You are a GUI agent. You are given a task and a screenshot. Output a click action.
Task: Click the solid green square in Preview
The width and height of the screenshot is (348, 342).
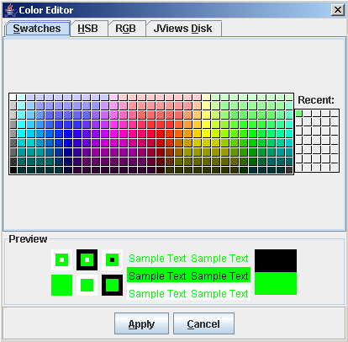[61, 285]
